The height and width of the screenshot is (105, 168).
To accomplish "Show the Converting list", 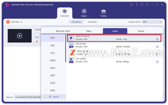I will click(76, 22).
